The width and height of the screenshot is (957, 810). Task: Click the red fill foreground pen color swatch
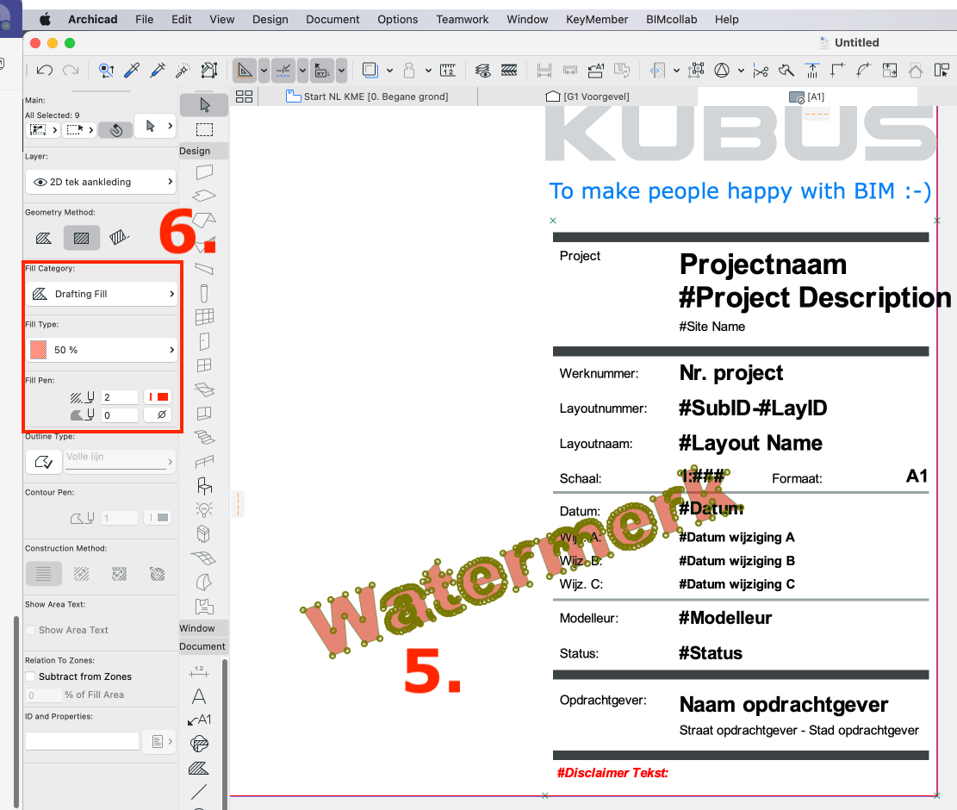[x=158, y=397]
